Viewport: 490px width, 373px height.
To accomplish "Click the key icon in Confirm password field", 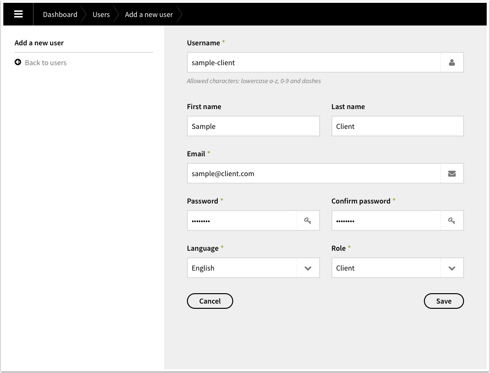I will click(x=452, y=221).
